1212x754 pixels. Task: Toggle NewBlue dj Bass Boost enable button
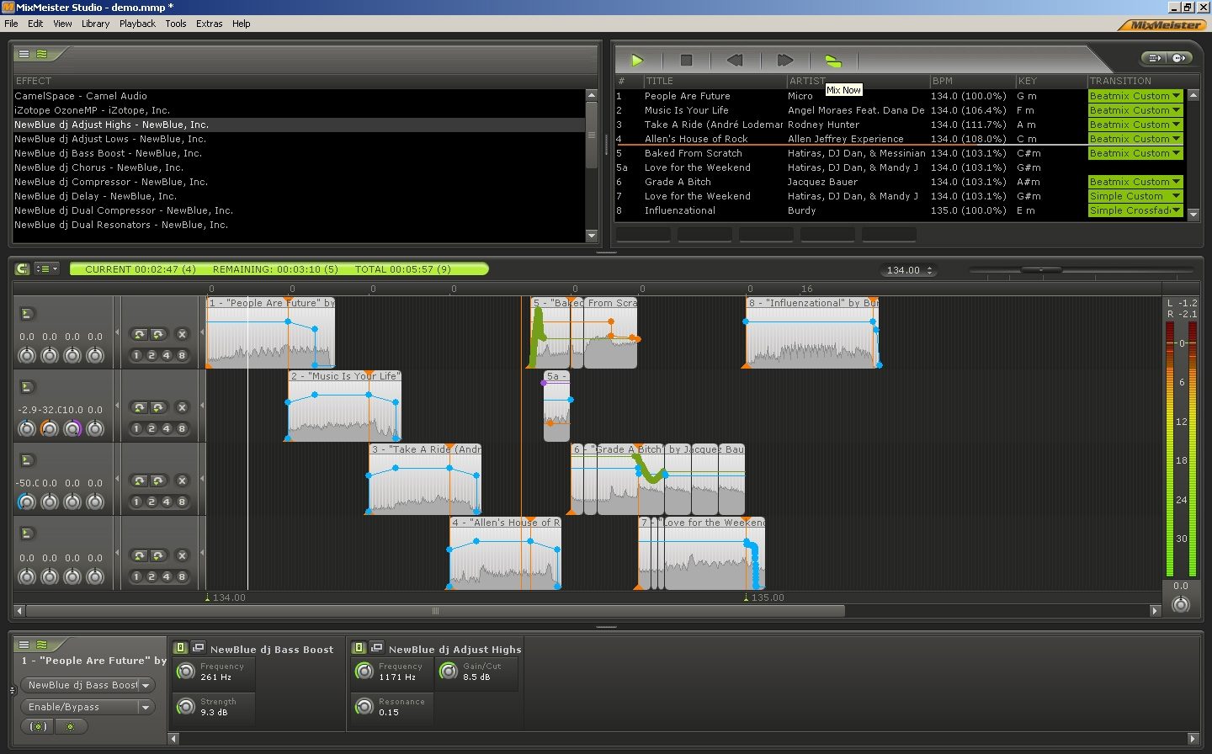tap(180, 647)
